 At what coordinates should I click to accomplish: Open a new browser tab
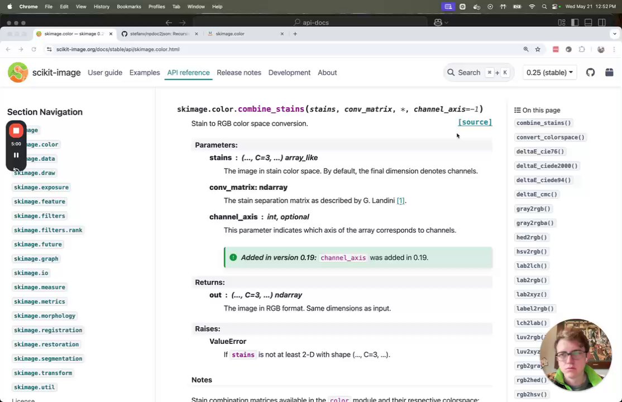coord(295,33)
